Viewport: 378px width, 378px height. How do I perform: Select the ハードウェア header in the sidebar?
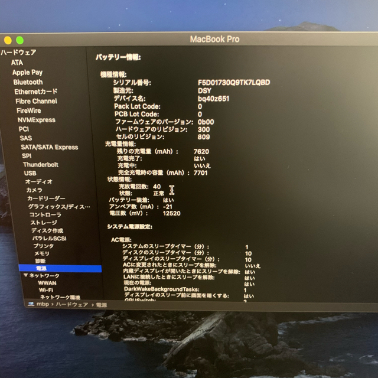pos(18,53)
